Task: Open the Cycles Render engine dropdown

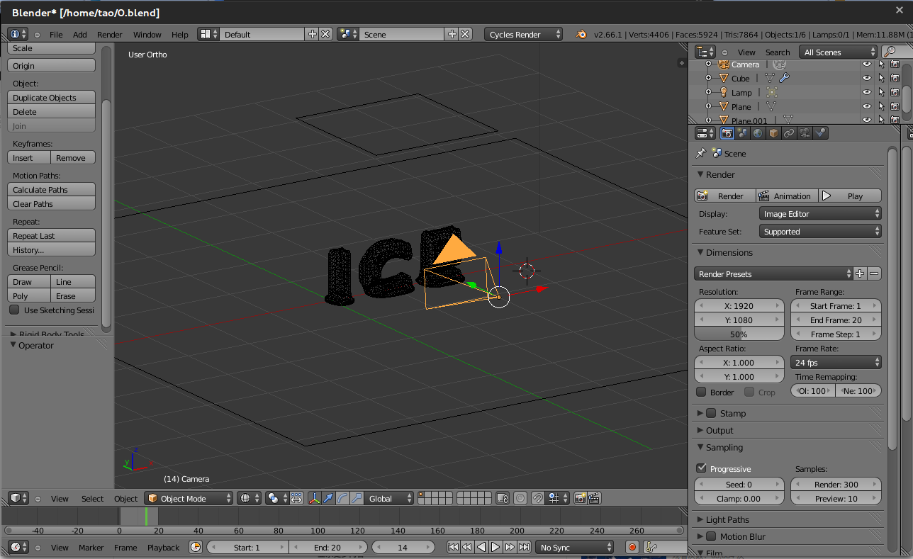Action: click(x=524, y=34)
